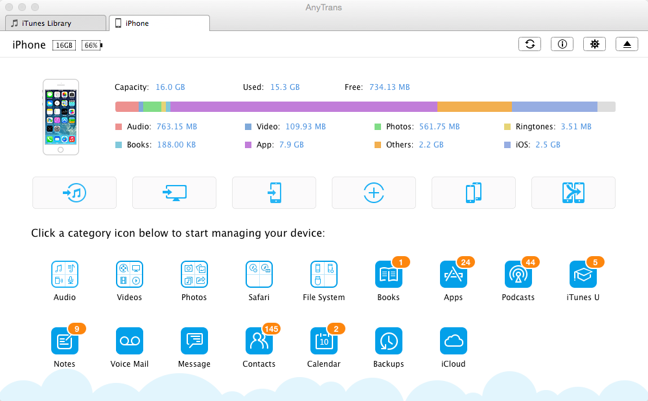Image resolution: width=648 pixels, height=401 pixels.
Task: Show device info with the info button
Action: pos(562,44)
